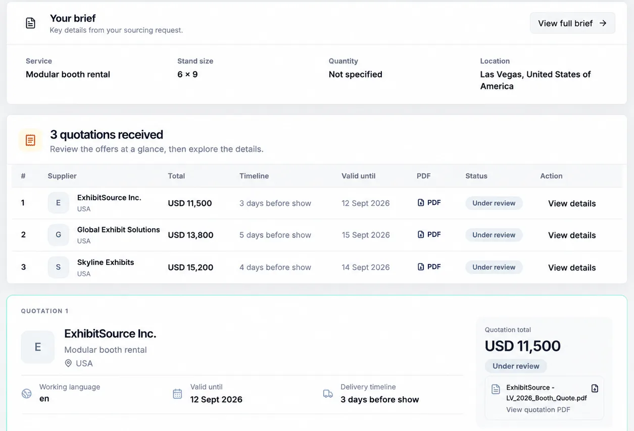
Task: Click the brief document icon beside Your brief
Action: 31,23
